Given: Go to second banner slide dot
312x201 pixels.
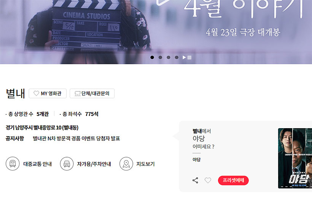Looking at the screenshot, I should pyautogui.click(x=161, y=58).
